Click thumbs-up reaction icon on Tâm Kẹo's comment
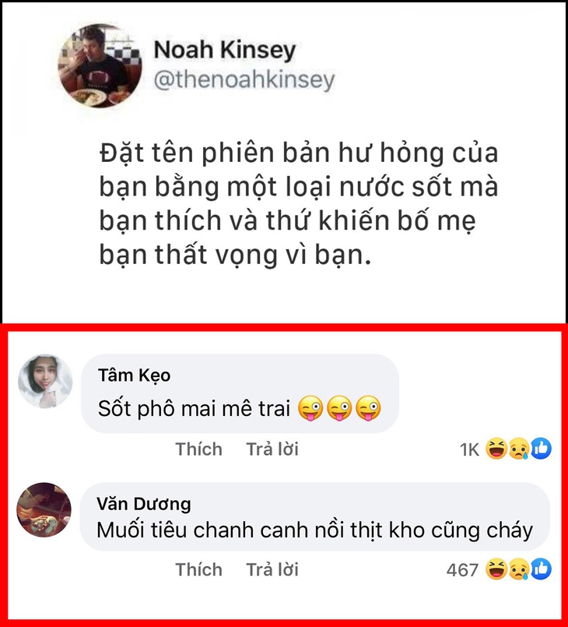The image size is (568, 627). click(542, 449)
